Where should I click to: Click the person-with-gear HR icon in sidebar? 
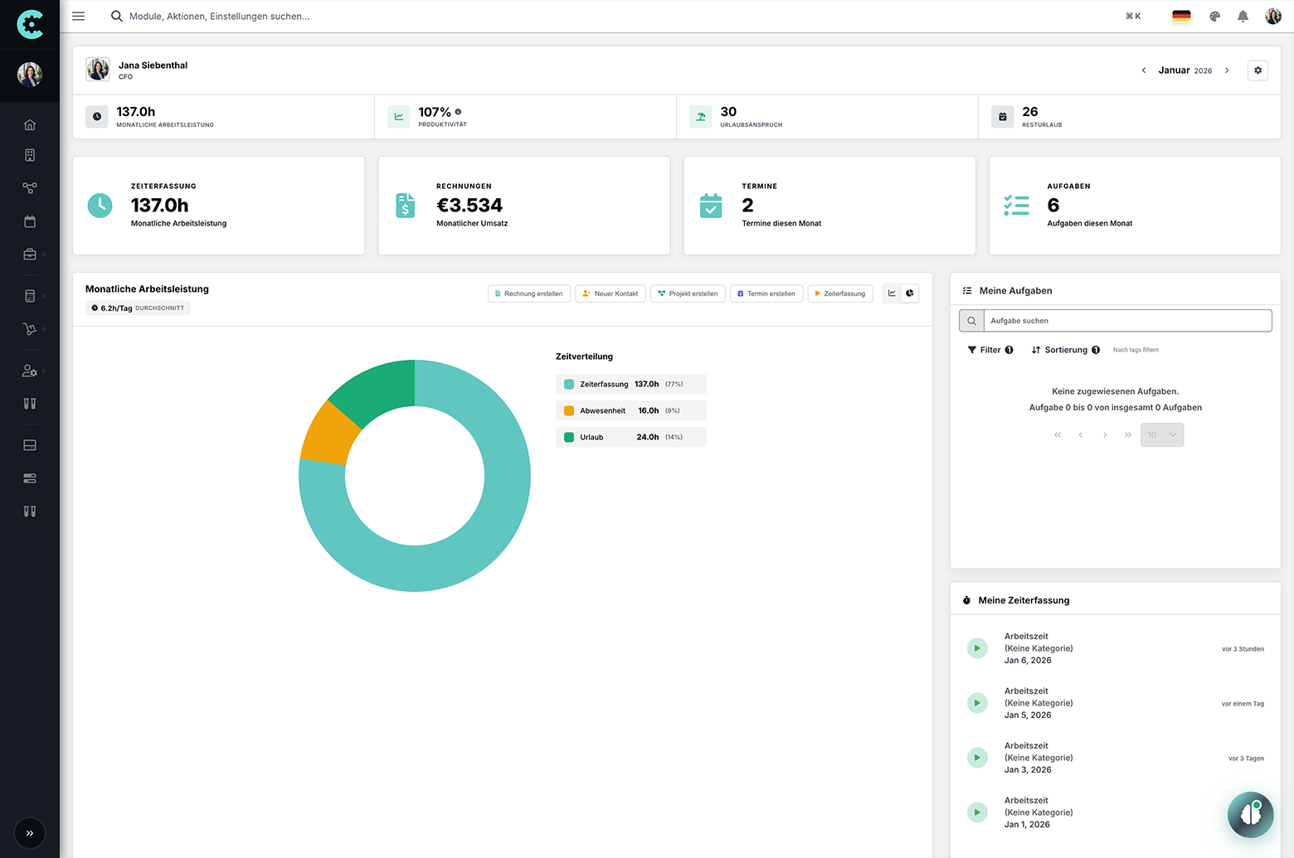[29, 371]
